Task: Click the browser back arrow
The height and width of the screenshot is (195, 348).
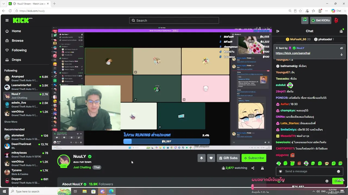Action: [x=4, y=11]
